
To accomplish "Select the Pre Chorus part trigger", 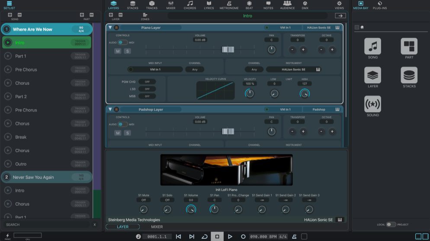I will (x=26, y=69).
